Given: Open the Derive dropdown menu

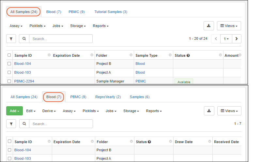Looking at the screenshot, I should 49,111.
